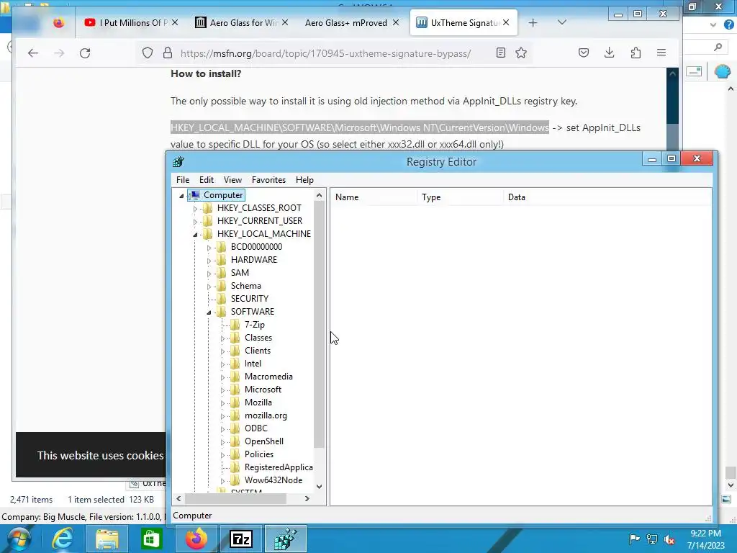
Task: List all tabs dropdown in Firefox
Action: click(x=561, y=22)
